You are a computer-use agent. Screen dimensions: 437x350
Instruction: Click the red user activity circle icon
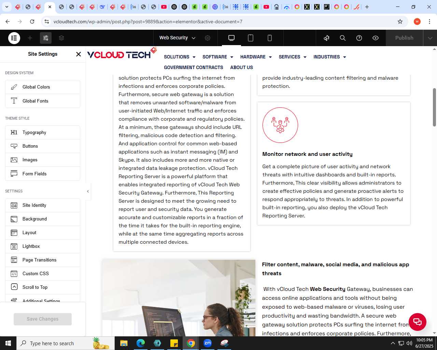(x=280, y=125)
